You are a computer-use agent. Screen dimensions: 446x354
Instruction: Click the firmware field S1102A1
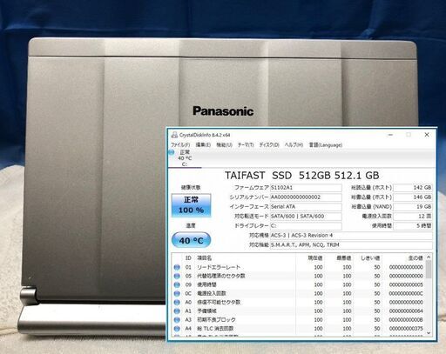tap(306, 188)
